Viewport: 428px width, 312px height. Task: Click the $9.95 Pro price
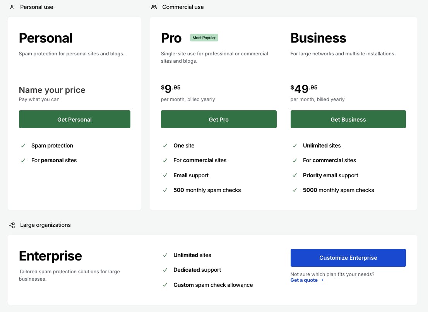click(171, 89)
